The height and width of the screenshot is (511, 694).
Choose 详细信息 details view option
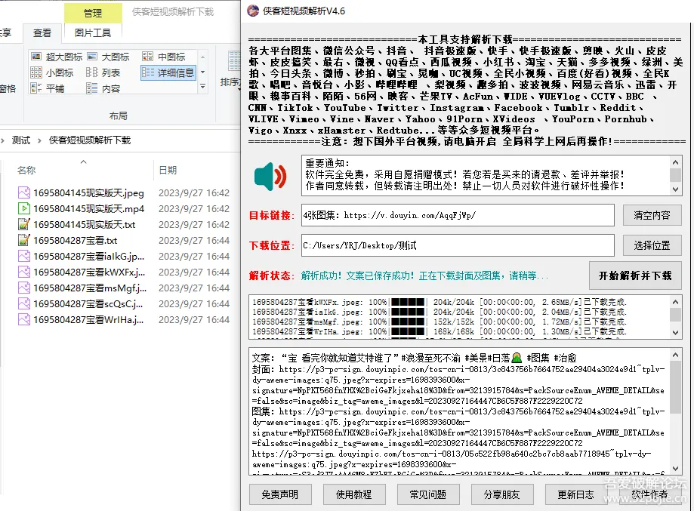click(x=168, y=72)
